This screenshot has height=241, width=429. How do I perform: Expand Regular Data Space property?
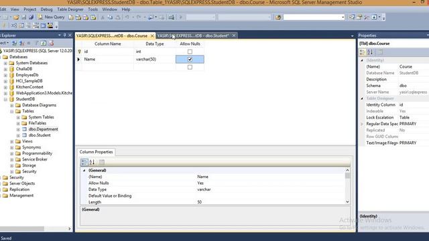point(362,124)
